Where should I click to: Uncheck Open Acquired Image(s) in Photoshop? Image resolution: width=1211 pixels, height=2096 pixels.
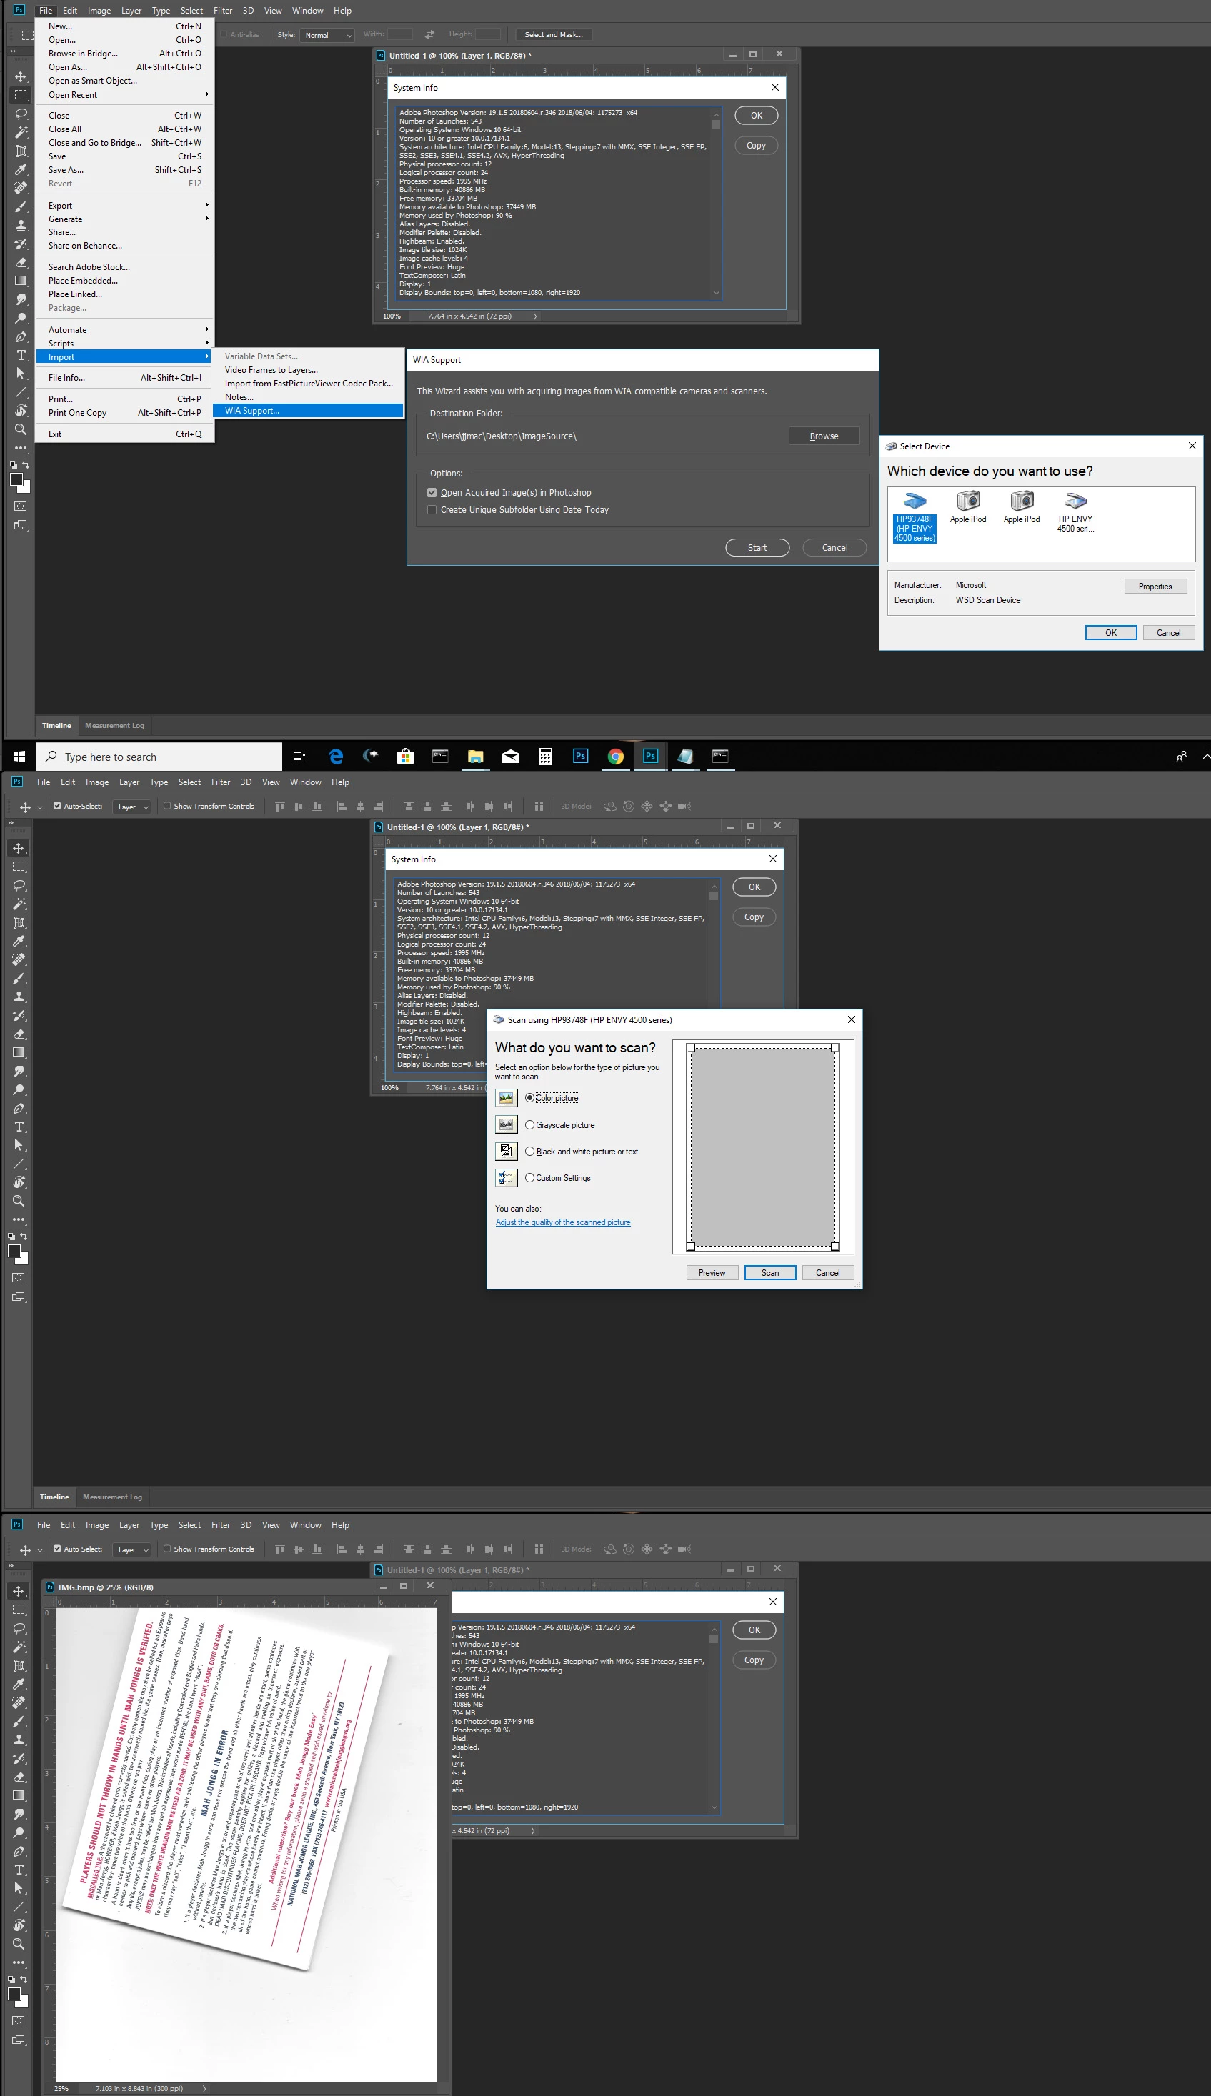pos(432,492)
